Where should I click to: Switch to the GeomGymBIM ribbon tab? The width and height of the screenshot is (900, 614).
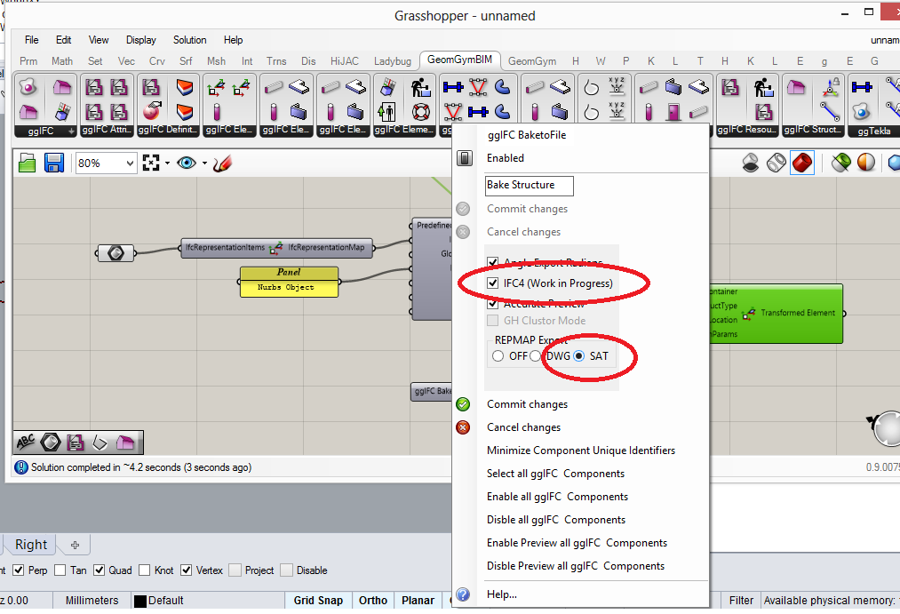459,60
